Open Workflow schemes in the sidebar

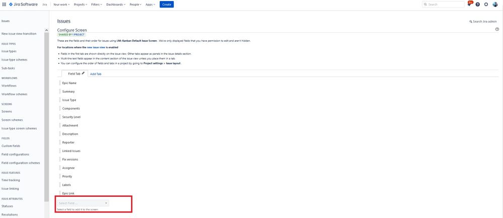click(15, 94)
